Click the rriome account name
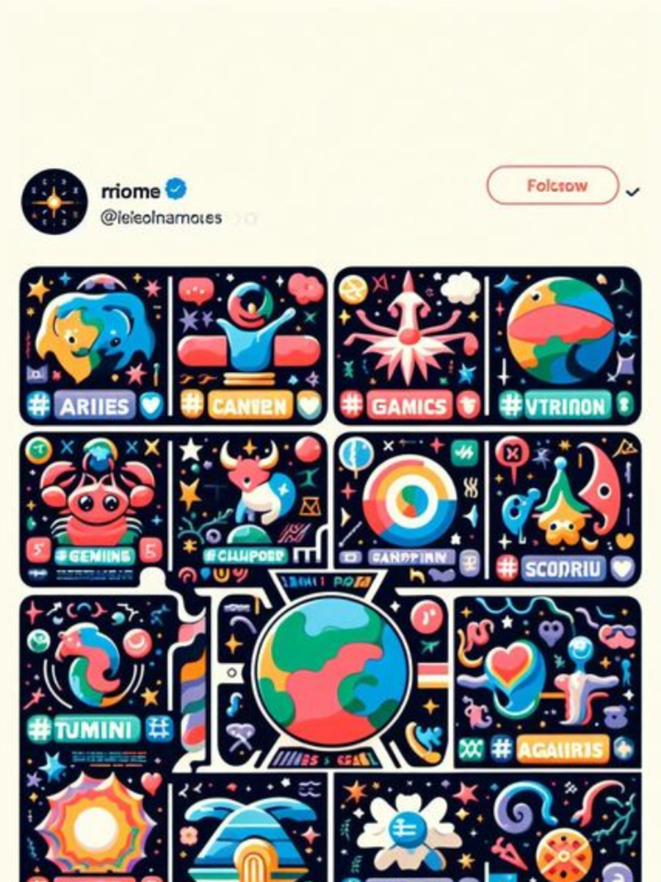Viewport: 661px width, 882px height. (130, 191)
